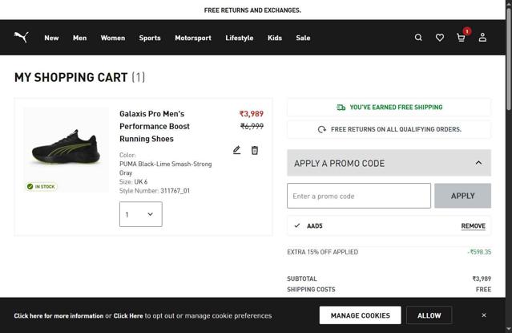
Task: Open the quantity dropdown
Action: click(140, 214)
